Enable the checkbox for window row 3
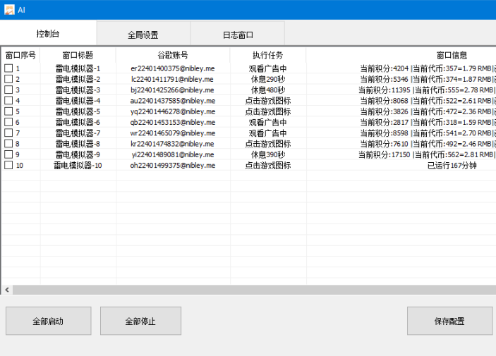 pyautogui.click(x=8, y=90)
